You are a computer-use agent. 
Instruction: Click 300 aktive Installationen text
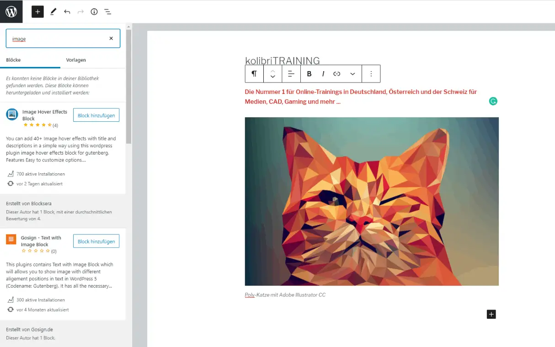coord(41,300)
